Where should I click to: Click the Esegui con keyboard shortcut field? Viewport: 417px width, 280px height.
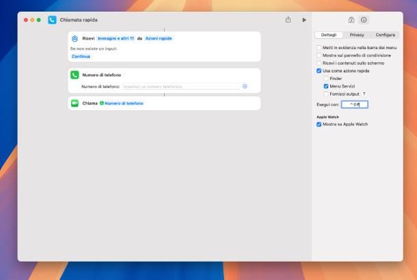355,104
